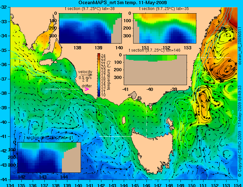Click the 'drifter' legend label

[x=87, y=86]
